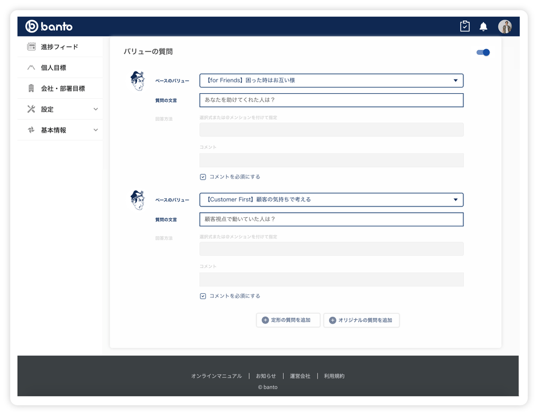Select 個人目標 in the sidebar
The height and width of the screenshot is (418, 537).
tap(54, 67)
